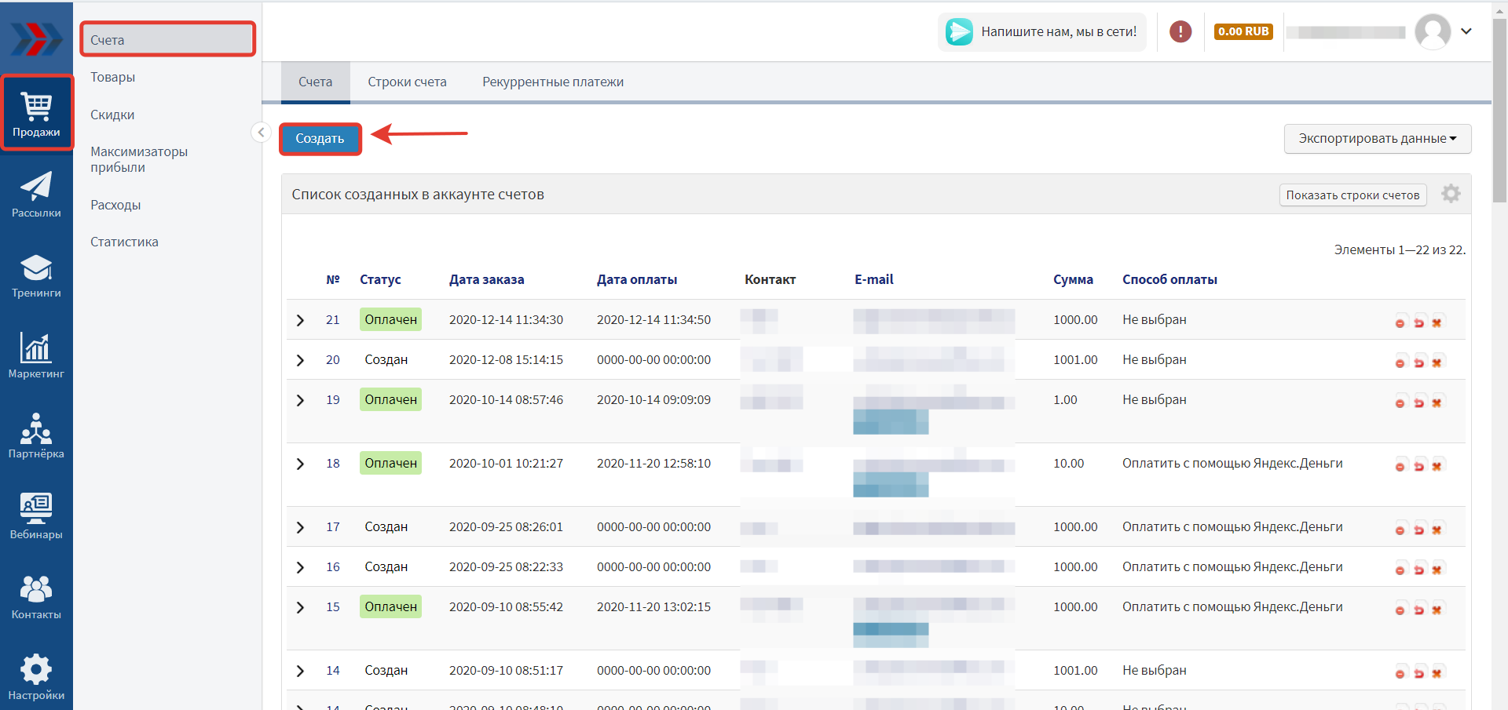Viewport: 1508px width, 710px height.
Task: Open invoice number 18 link
Action: [333, 464]
